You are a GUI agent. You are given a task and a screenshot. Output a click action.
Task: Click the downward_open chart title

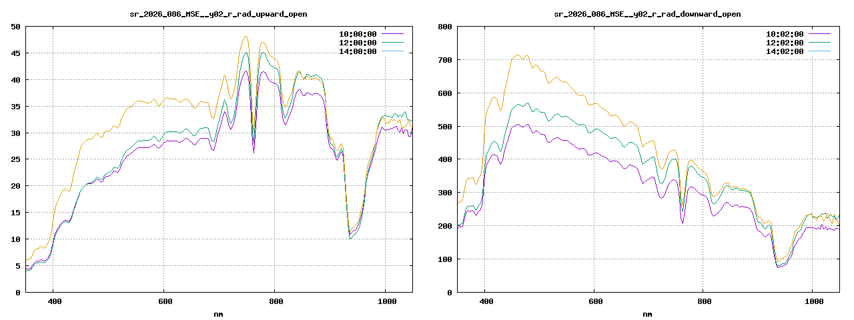point(647,14)
